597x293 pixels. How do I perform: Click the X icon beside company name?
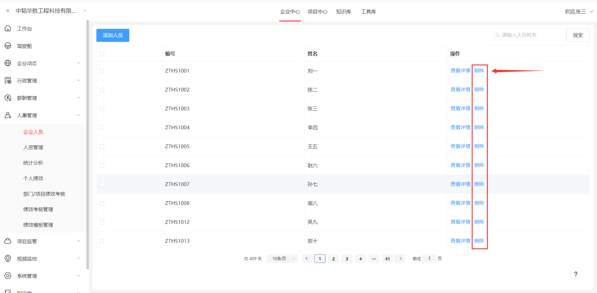(8, 11)
